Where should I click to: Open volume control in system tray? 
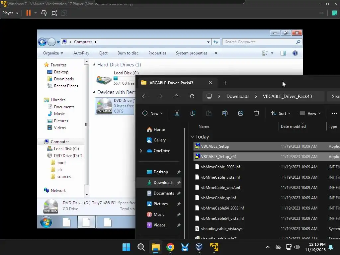[x=297, y=247]
